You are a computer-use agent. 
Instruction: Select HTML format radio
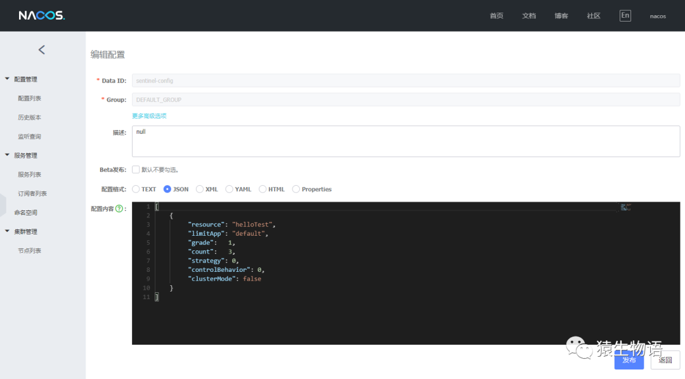263,189
